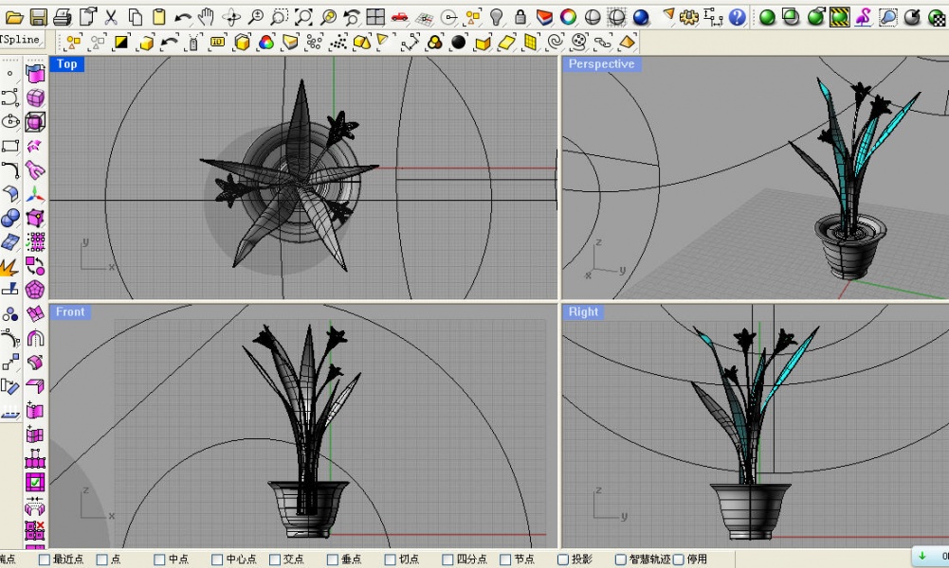Click the pink Flamingo icon
Image resolution: width=949 pixels, height=568 pixels.
coord(864,17)
